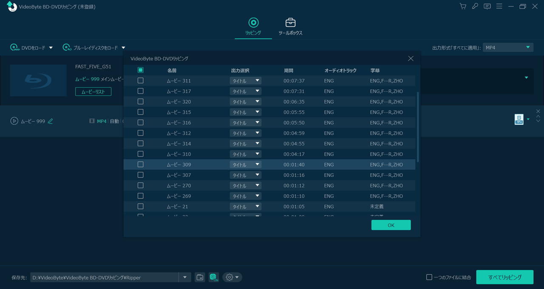This screenshot has height=289, width=544.
Task: Open the 出力形式 MP4 dropdown
Action: click(508, 48)
